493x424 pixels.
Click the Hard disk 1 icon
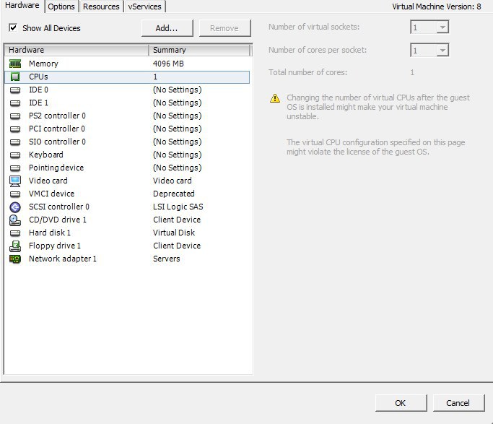15,233
